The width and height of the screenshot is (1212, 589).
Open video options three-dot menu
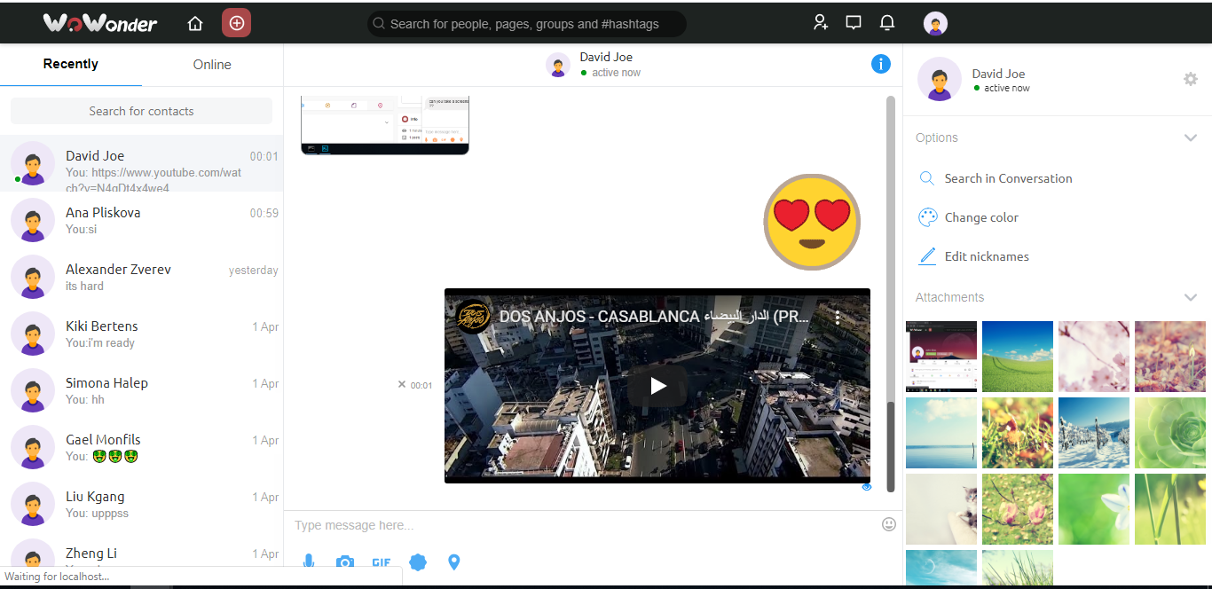(838, 318)
